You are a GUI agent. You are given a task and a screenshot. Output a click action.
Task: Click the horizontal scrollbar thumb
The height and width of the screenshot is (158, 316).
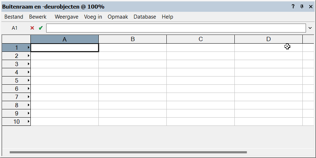point(128,152)
